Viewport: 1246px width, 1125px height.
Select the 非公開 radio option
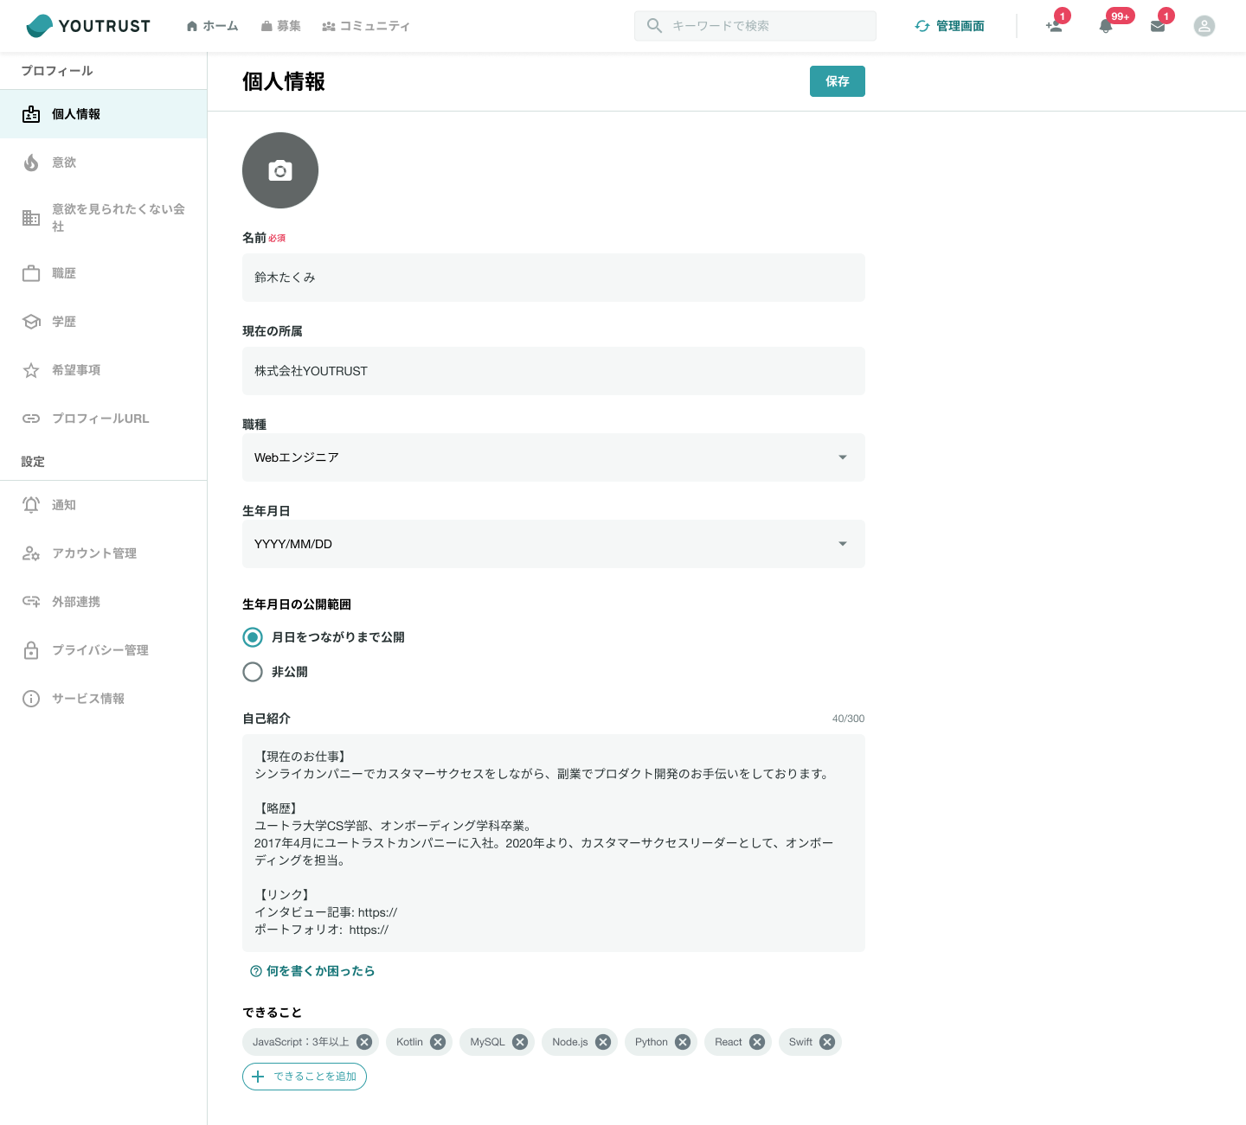click(x=252, y=672)
